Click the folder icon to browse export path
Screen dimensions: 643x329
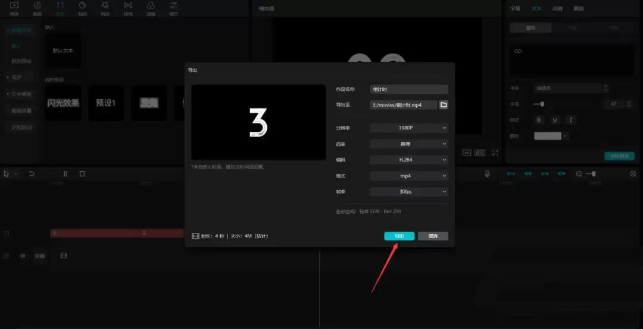pyautogui.click(x=444, y=105)
